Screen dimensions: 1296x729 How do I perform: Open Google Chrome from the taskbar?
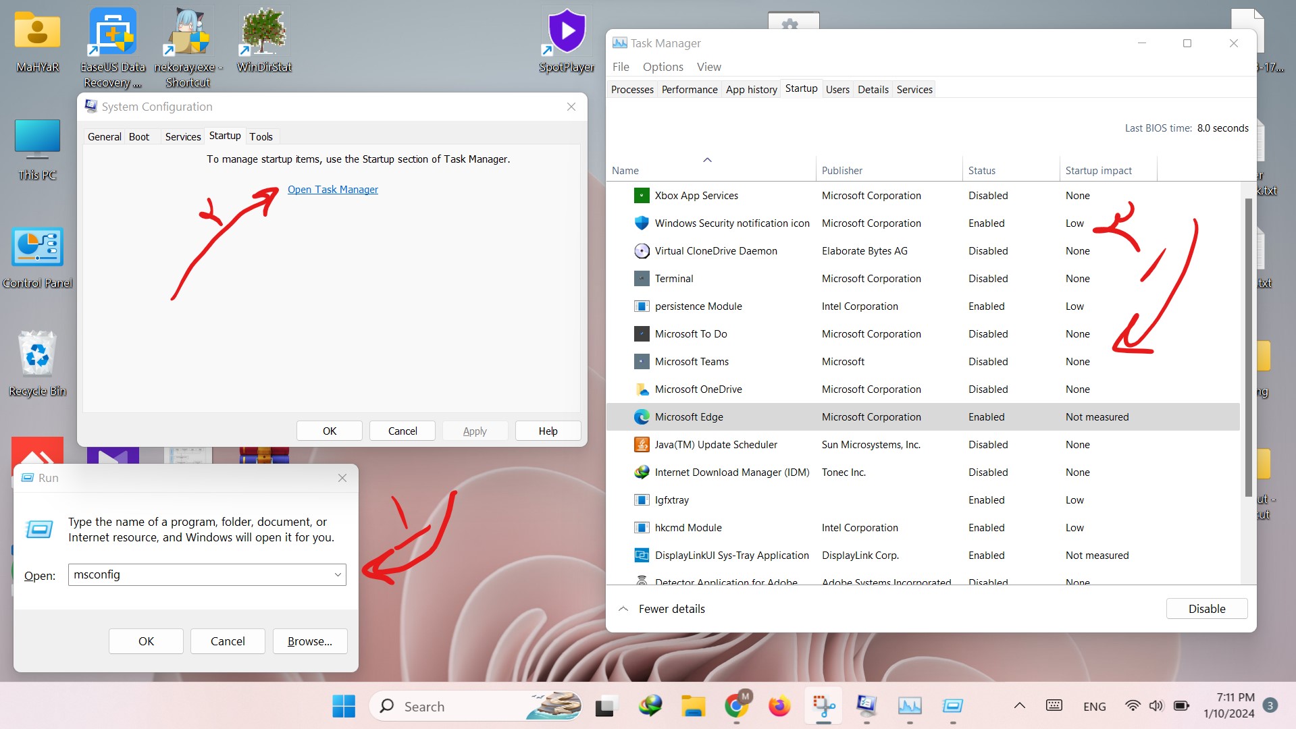(x=737, y=707)
